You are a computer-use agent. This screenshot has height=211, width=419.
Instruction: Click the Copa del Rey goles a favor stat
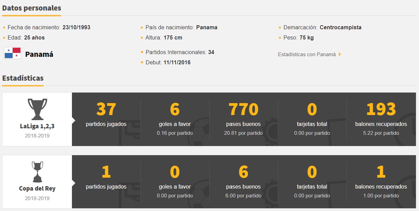(x=175, y=172)
